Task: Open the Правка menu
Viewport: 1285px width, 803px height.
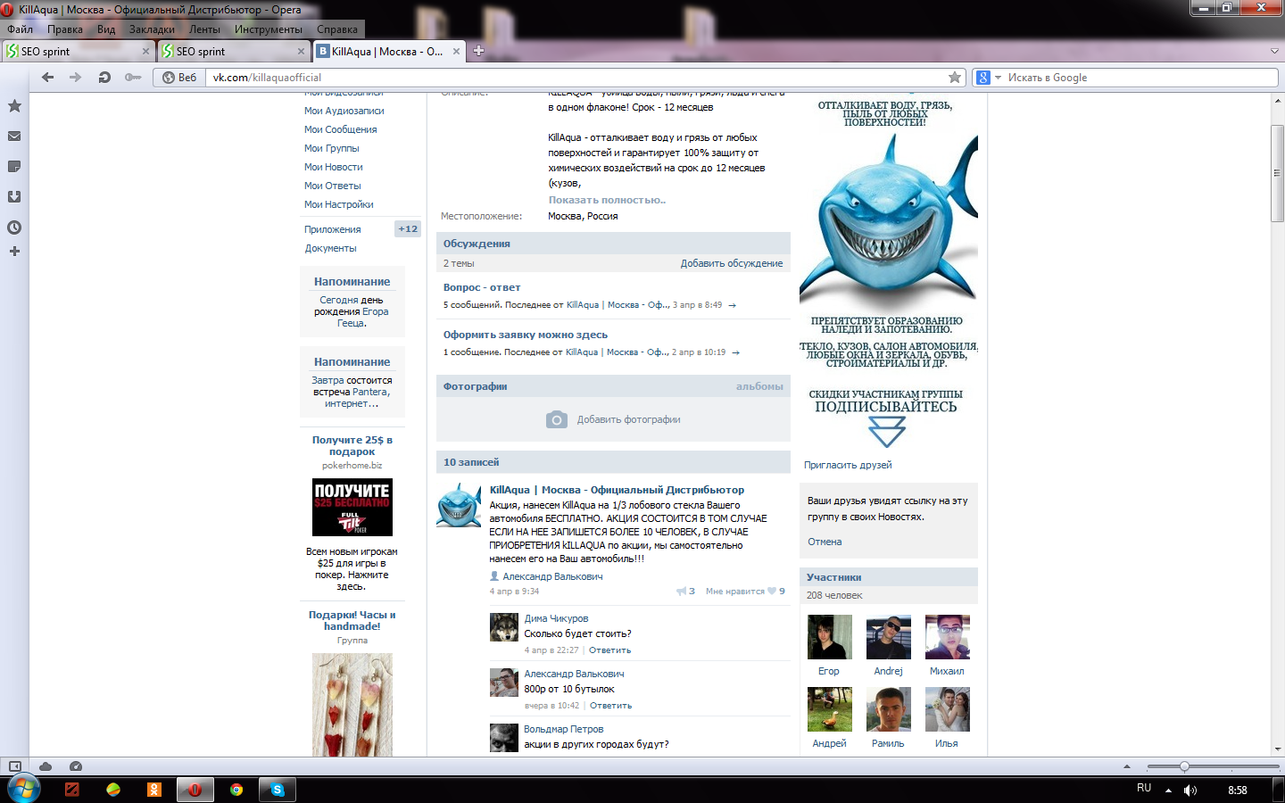Action: coord(65,29)
